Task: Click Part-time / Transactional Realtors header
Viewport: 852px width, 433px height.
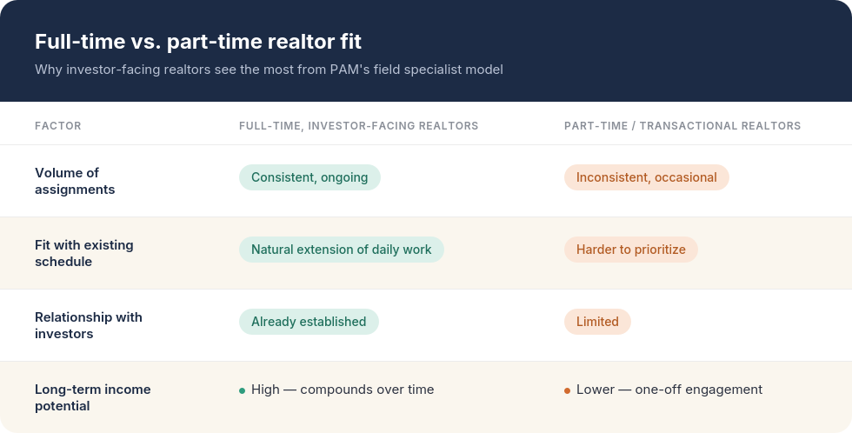Action: [682, 126]
